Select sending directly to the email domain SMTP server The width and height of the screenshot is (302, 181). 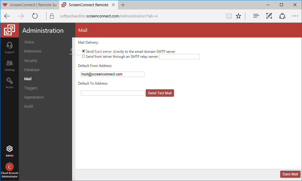[83, 51]
